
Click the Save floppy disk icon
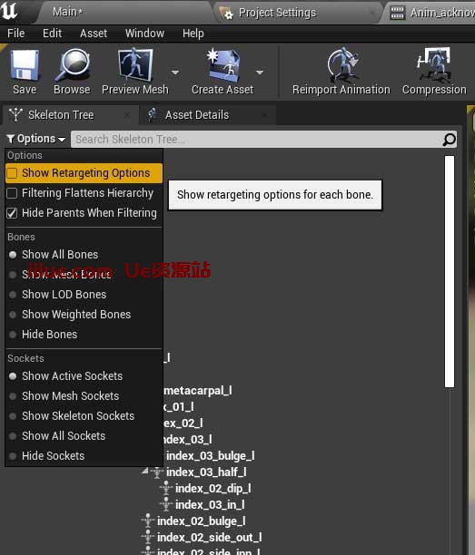click(x=25, y=64)
